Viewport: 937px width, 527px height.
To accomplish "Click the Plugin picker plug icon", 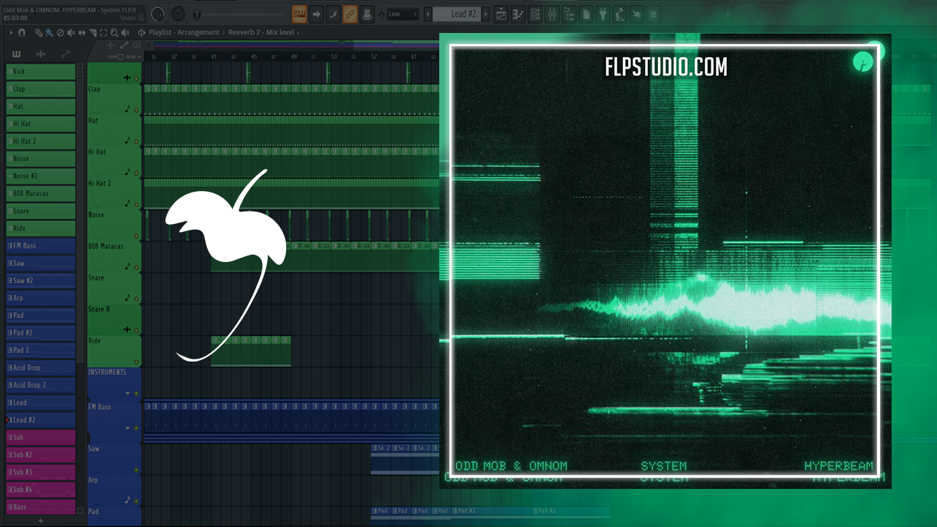I will [x=602, y=14].
